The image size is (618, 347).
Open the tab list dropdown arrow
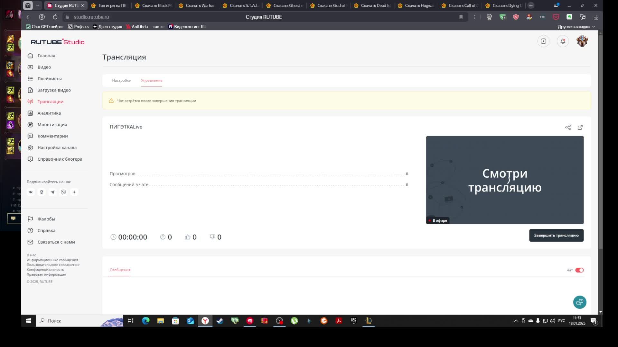click(38, 5)
